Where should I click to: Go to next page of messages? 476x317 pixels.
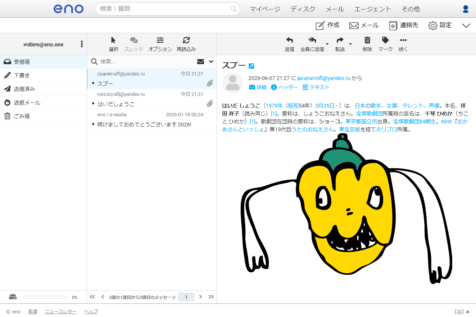tap(201, 297)
